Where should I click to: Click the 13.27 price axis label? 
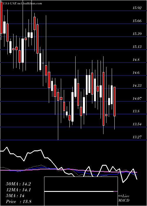137,137
